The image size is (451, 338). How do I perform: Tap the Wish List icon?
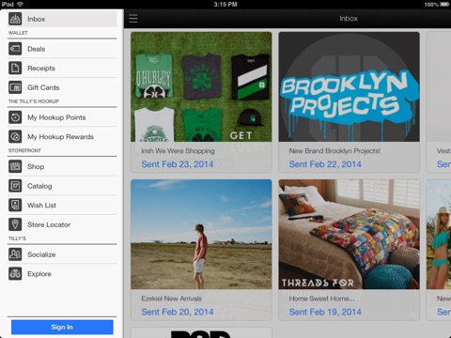pos(15,206)
